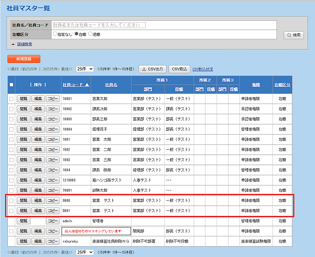Open the bottom 25件 page-size dropdown
Viewport: 315px width, 257px height.
[x=85, y=252]
